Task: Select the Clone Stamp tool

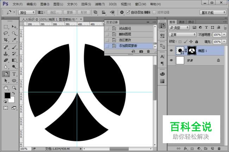Action: click(6, 54)
